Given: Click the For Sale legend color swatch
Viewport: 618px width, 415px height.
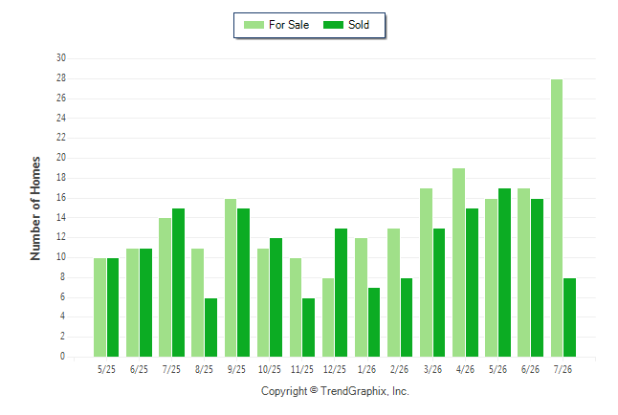Looking at the screenshot, I should (x=254, y=25).
